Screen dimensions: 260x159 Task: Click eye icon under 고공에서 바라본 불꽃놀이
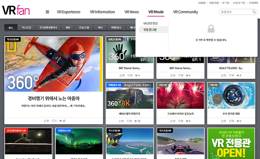187,121
